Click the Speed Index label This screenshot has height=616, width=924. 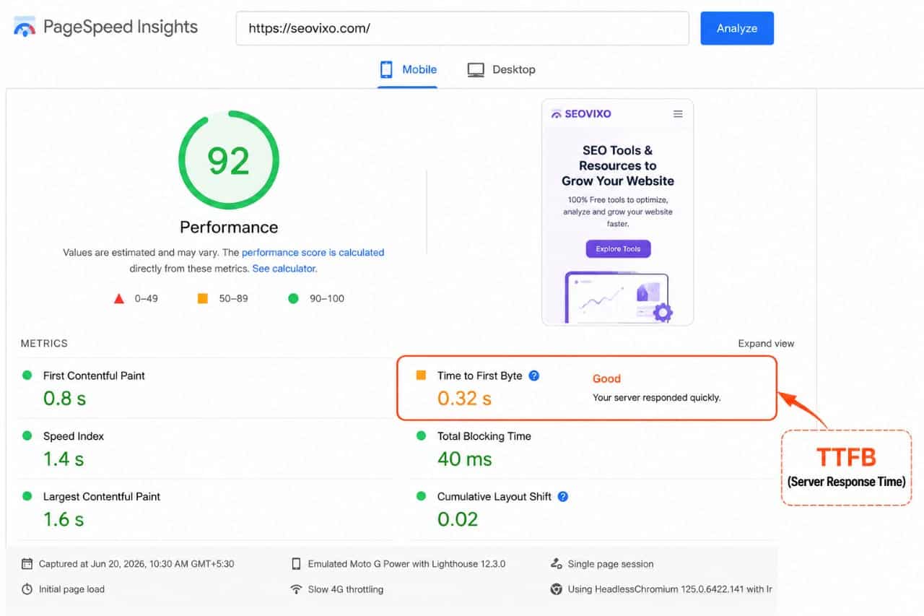point(74,436)
